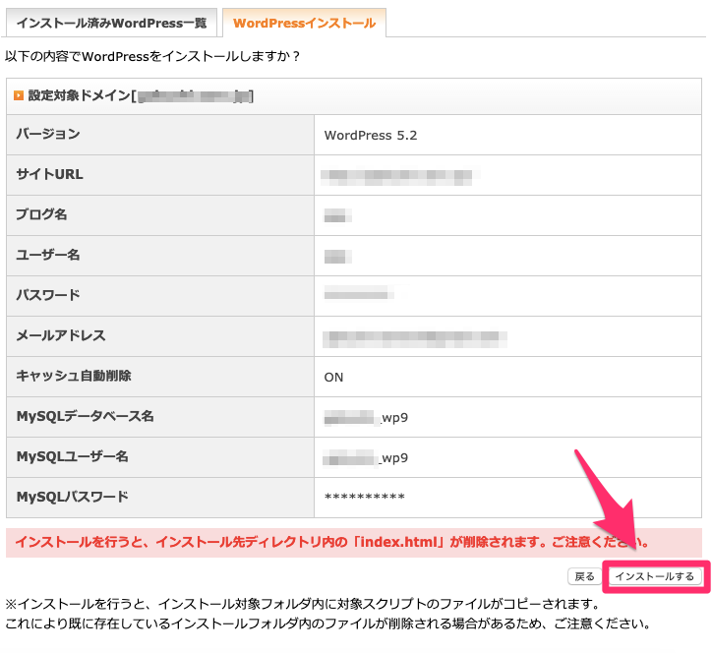
Task: Click the orange arrow icon beside 設定対象ドメイン
Action: (19, 95)
